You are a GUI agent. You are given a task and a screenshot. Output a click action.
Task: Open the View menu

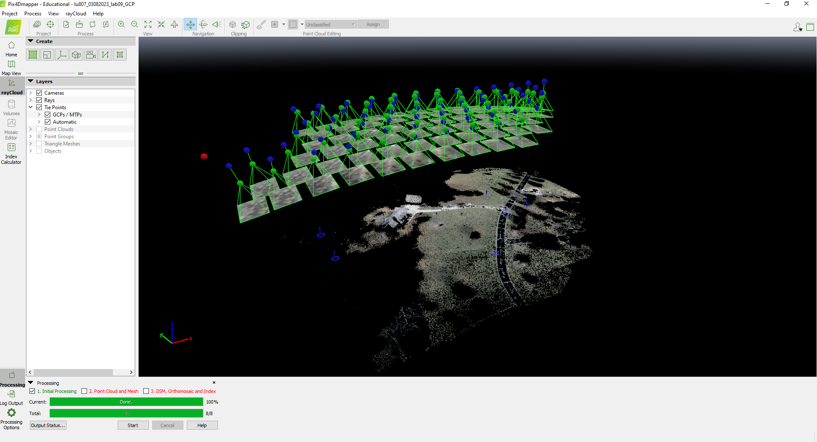coord(53,14)
